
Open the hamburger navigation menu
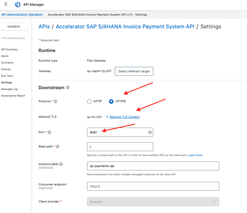(6, 4)
